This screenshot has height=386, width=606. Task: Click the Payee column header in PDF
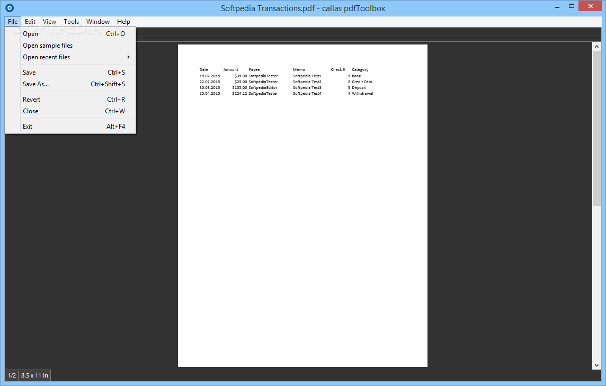pyautogui.click(x=254, y=70)
